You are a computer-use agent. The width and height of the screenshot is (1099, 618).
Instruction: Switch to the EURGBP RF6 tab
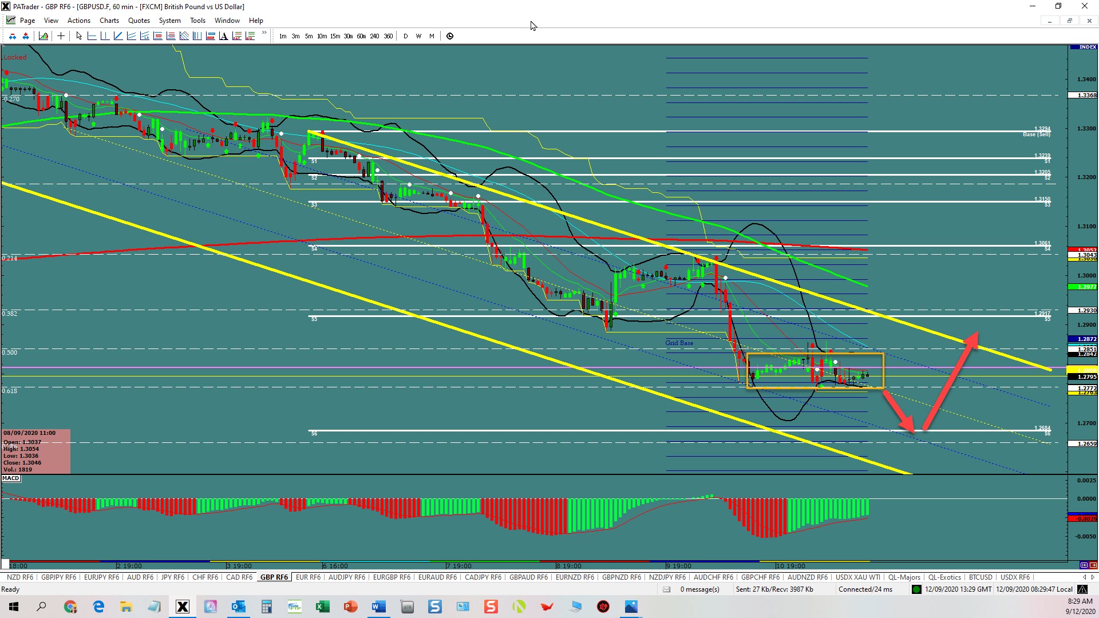coord(392,577)
